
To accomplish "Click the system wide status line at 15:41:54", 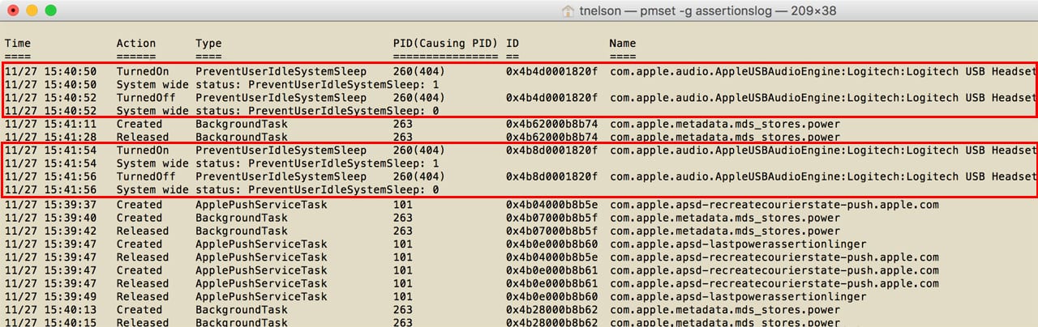I will point(277,163).
